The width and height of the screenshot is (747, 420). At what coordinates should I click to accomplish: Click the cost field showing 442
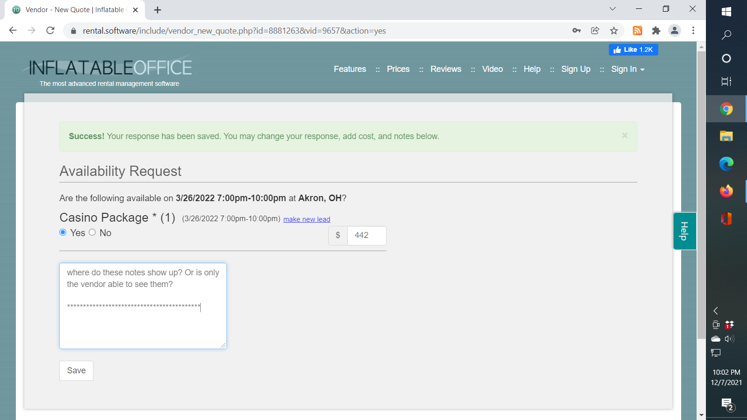pyautogui.click(x=366, y=236)
